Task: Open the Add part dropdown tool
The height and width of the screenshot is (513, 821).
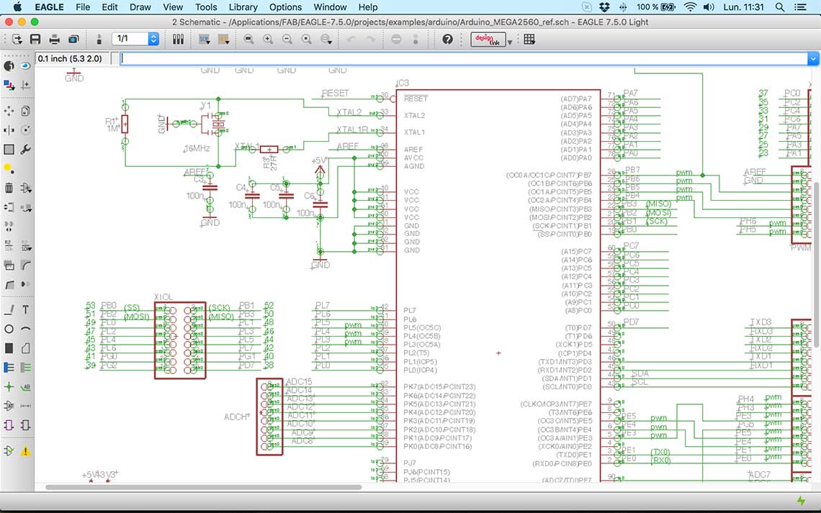Action: click(x=25, y=188)
